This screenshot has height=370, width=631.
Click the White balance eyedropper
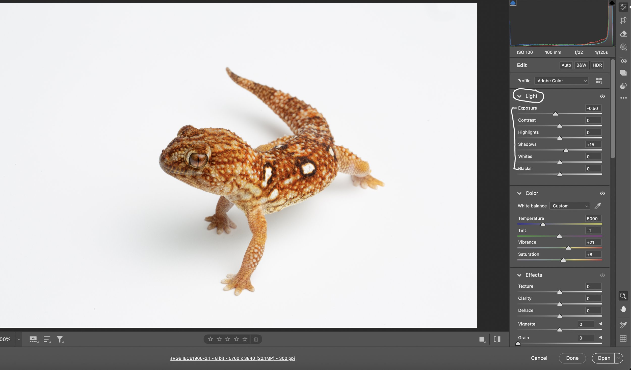[x=597, y=206]
